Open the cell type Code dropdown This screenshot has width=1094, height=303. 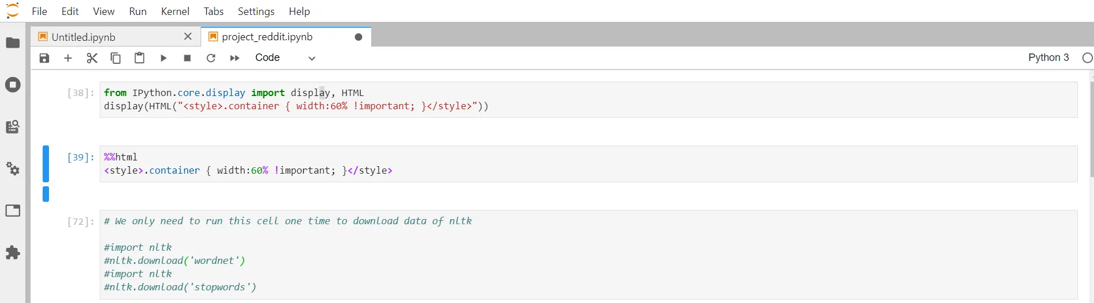(x=285, y=58)
